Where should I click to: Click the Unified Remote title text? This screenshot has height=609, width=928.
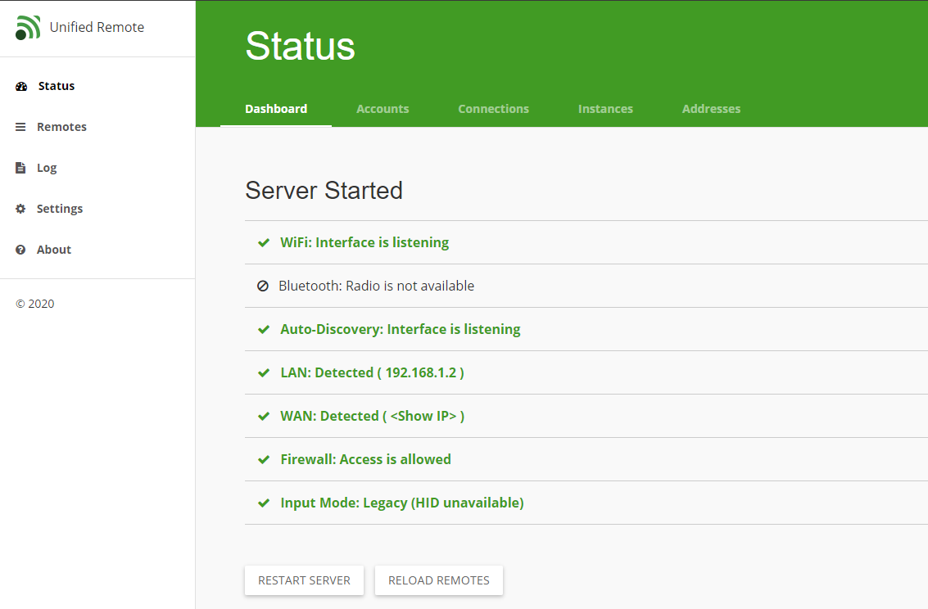pos(97,27)
